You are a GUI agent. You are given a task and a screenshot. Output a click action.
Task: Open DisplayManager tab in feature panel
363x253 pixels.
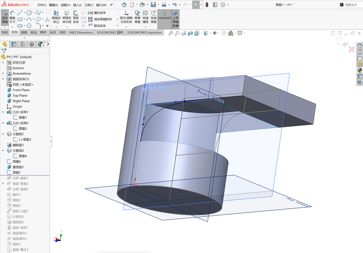point(41,44)
